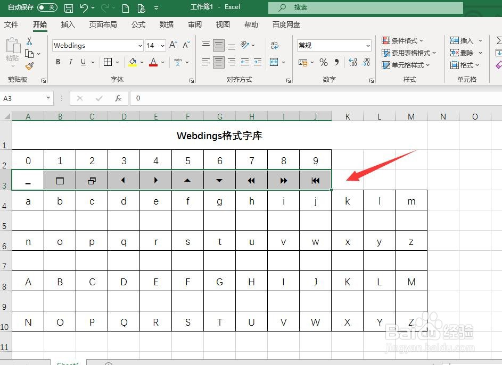Click the Insert Function fx icon
Image resolution: width=502 pixels, height=365 pixels.
(118, 98)
